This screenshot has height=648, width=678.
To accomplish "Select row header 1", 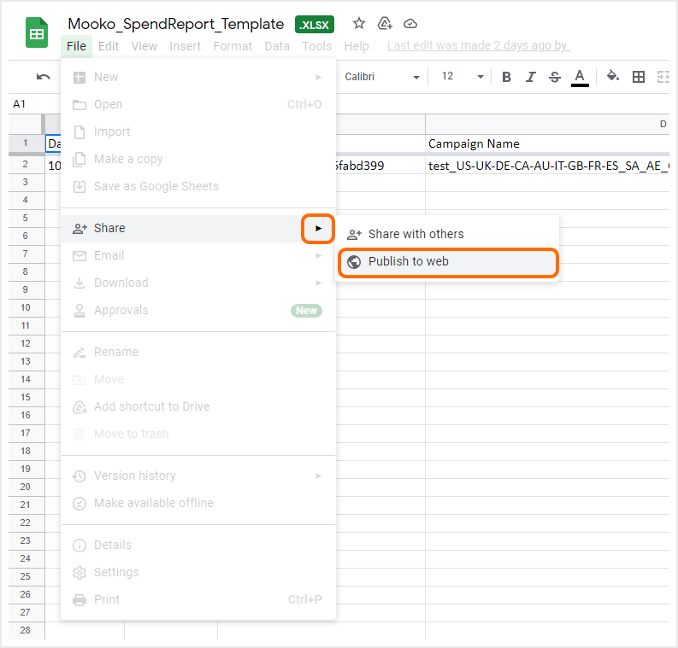I will click(x=26, y=143).
